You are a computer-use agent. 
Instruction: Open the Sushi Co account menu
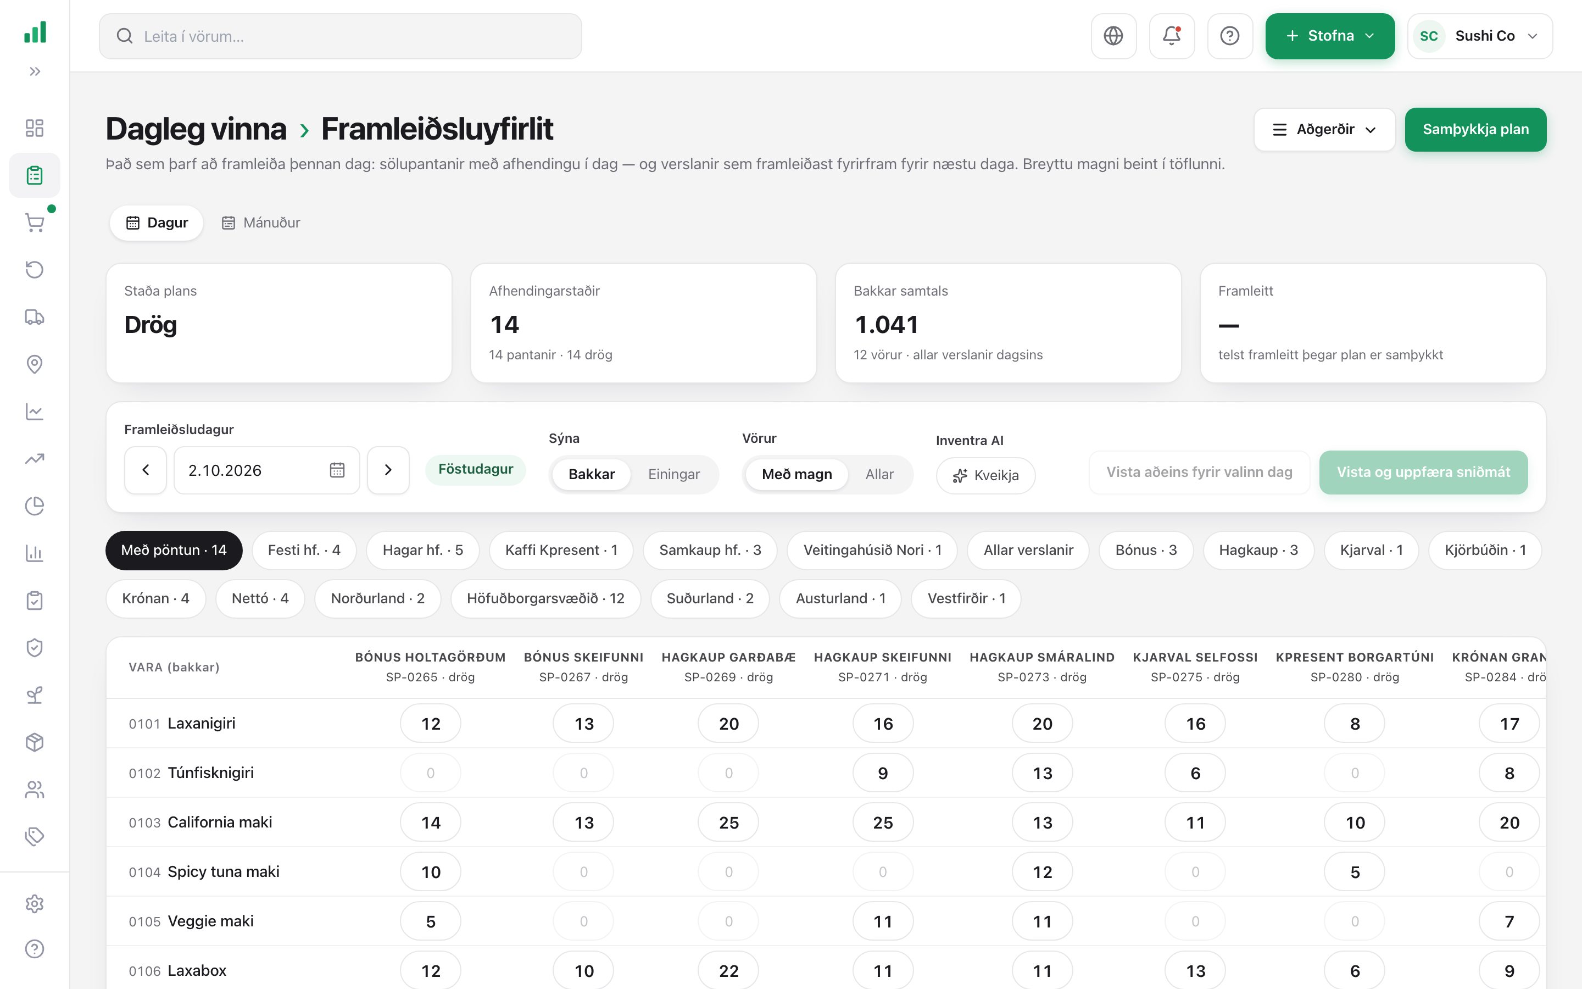[x=1480, y=36]
